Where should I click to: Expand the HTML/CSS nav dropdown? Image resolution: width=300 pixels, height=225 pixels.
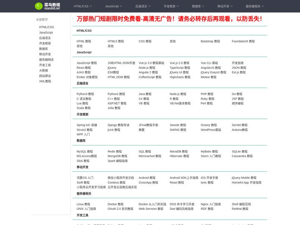[82, 6]
